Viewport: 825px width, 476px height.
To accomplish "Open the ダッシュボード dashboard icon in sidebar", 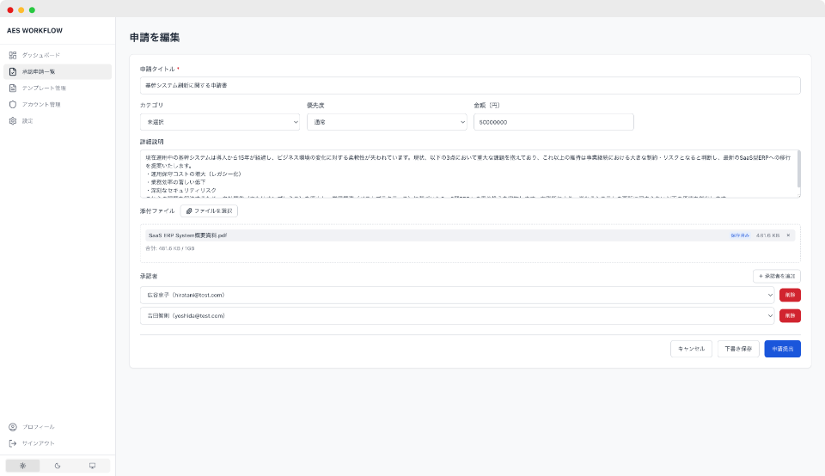I will coord(13,55).
